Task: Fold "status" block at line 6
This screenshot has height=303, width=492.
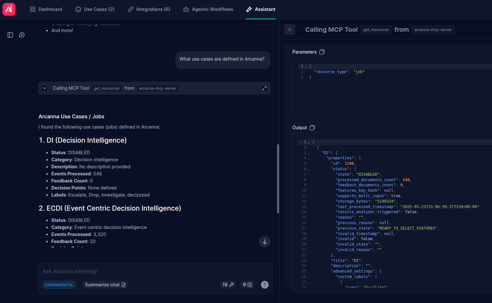Action: point(309,169)
